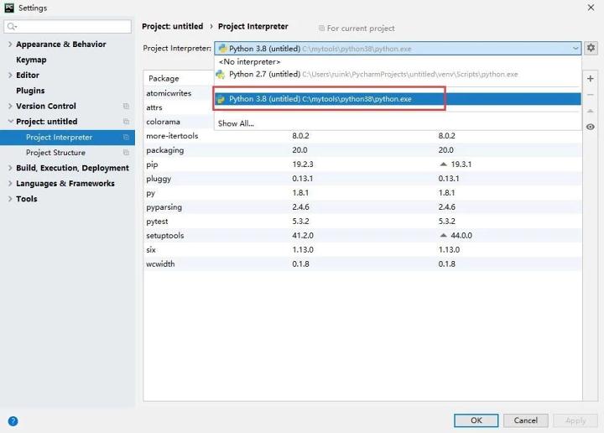Expand the Tools section
This screenshot has width=604, height=433.
pyautogui.click(x=10, y=199)
